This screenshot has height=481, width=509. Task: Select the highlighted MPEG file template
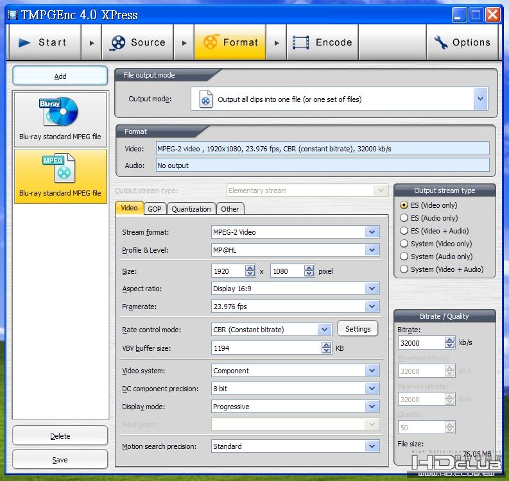tap(60, 176)
